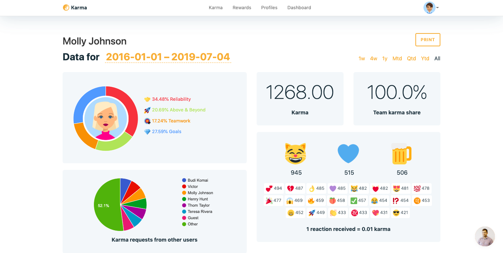Click the Karma logo icon in the header

click(x=66, y=7)
